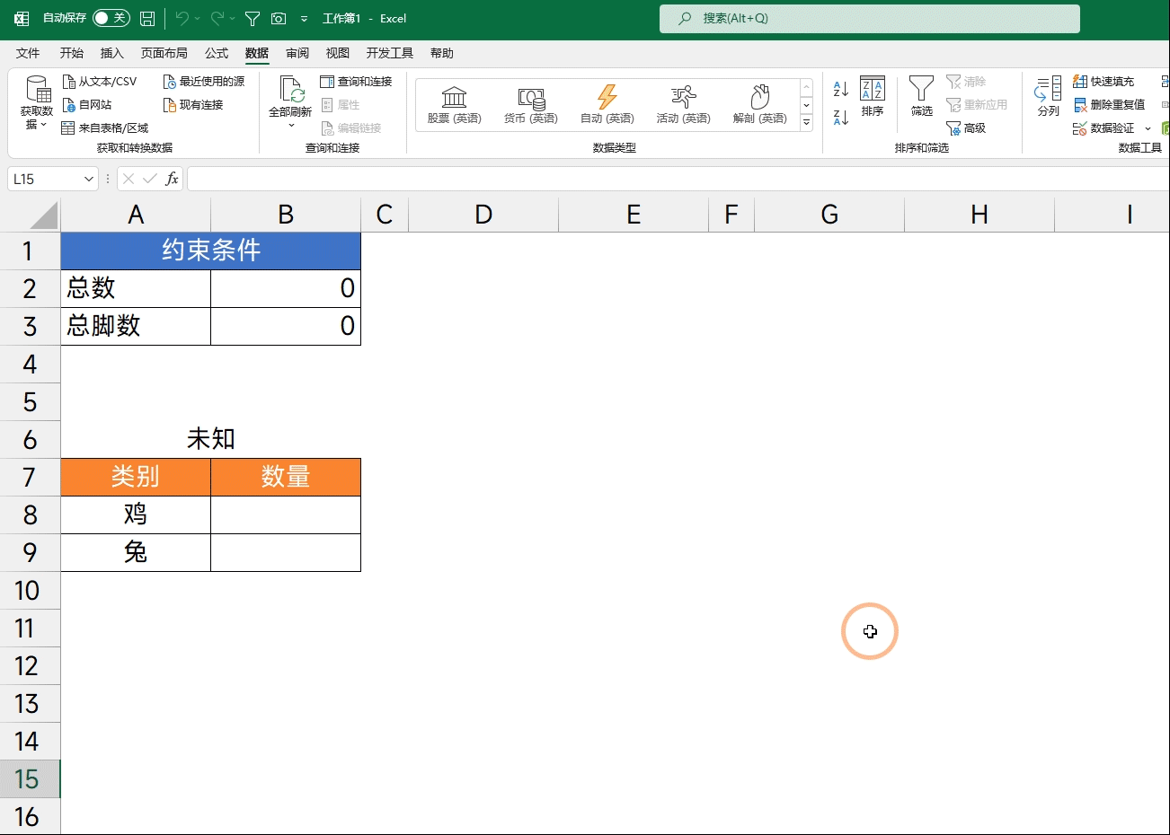
Task: Switch to the 开始 (Home) tab
Action: point(72,53)
